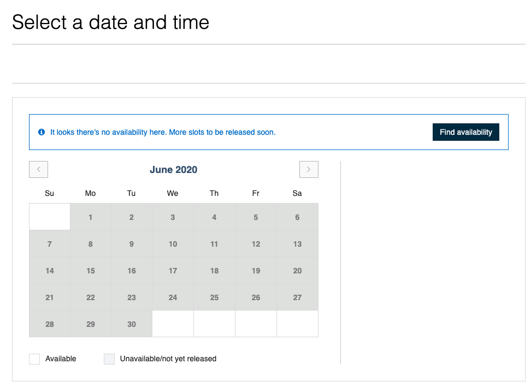This screenshot has height=388, width=531.
Task: Select June 1 on the calendar
Action: pyautogui.click(x=91, y=217)
